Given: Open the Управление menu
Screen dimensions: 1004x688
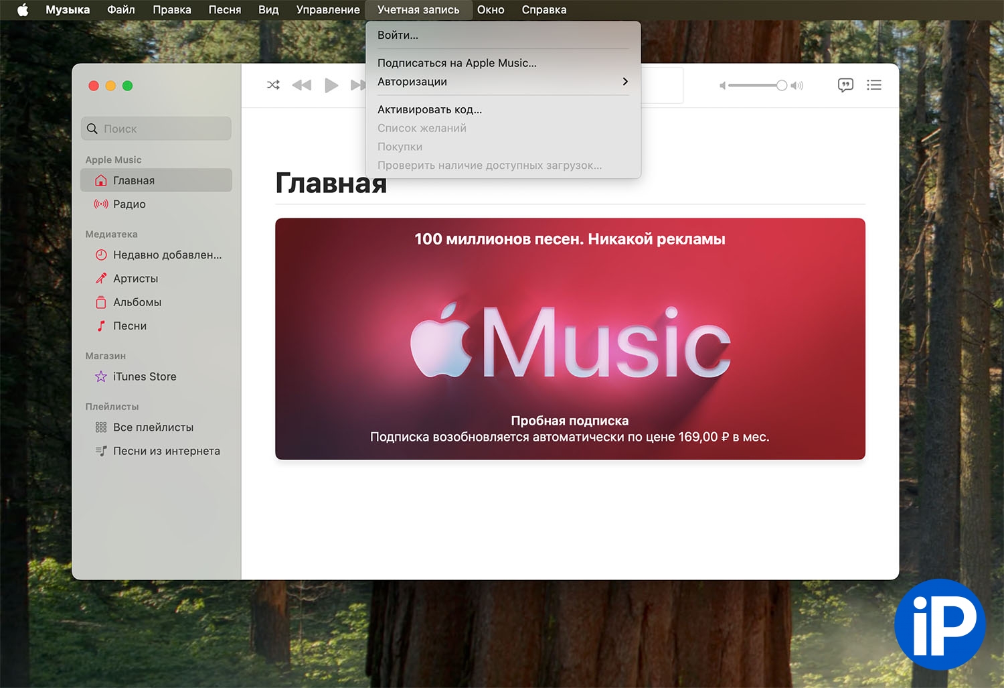Looking at the screenshot, I should click(x=328, y=10).
